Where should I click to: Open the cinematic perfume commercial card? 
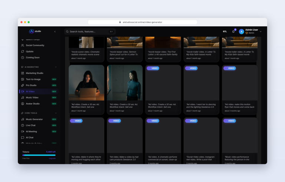[163, 141]
